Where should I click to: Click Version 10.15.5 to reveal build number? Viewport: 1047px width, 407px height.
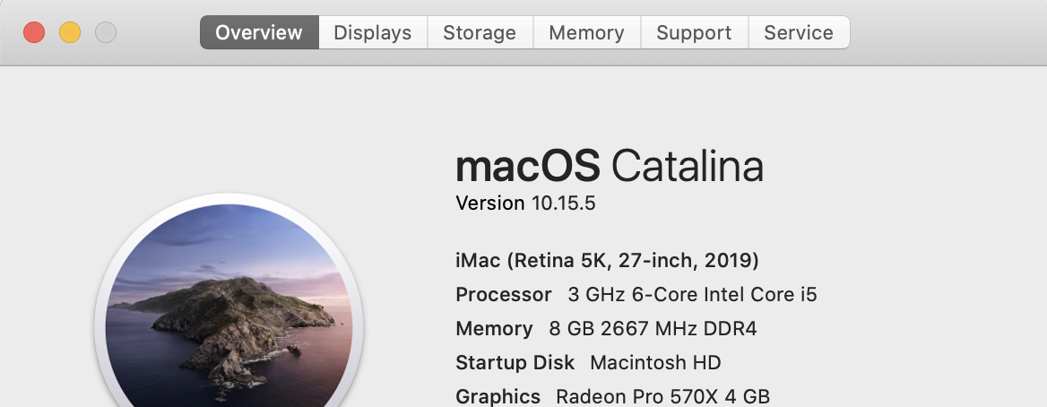tap(525, 203)
